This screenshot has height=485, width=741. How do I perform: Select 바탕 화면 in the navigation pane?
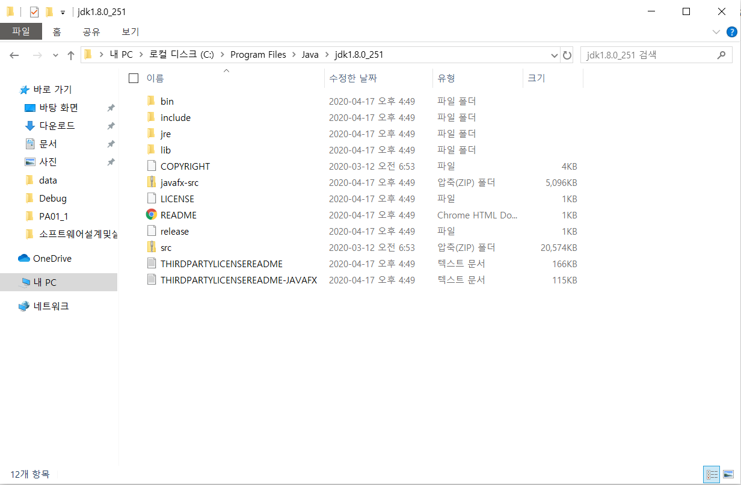point(58,108)
